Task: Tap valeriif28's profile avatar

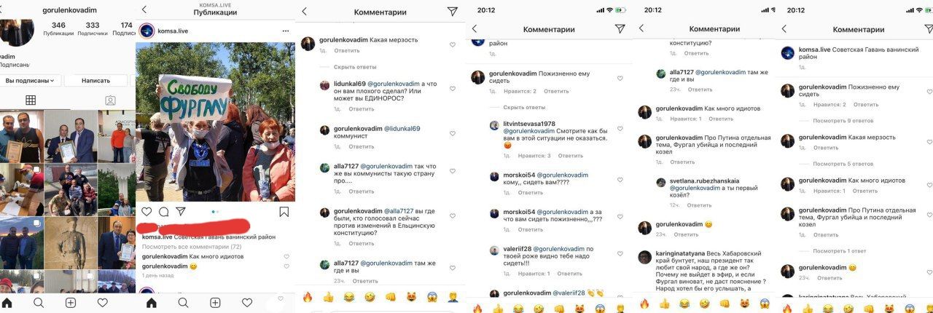Action: tap(495, 250)
